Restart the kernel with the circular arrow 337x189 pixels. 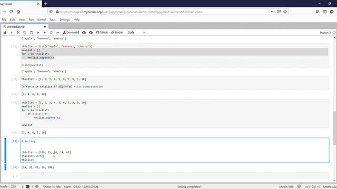point(51,33)
